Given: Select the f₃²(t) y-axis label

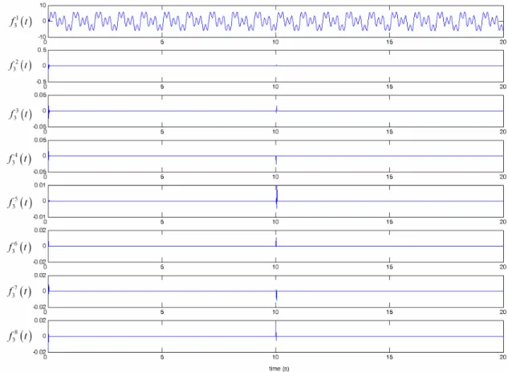Looking at the screenshot, I should 20,65.
